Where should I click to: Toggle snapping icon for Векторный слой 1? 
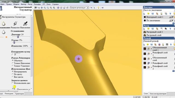pyautogui.click(x=173, y=17)
